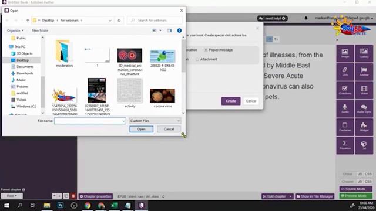Select the Popup message radio option
376x211 pixels.
click(x=206, y=50)
